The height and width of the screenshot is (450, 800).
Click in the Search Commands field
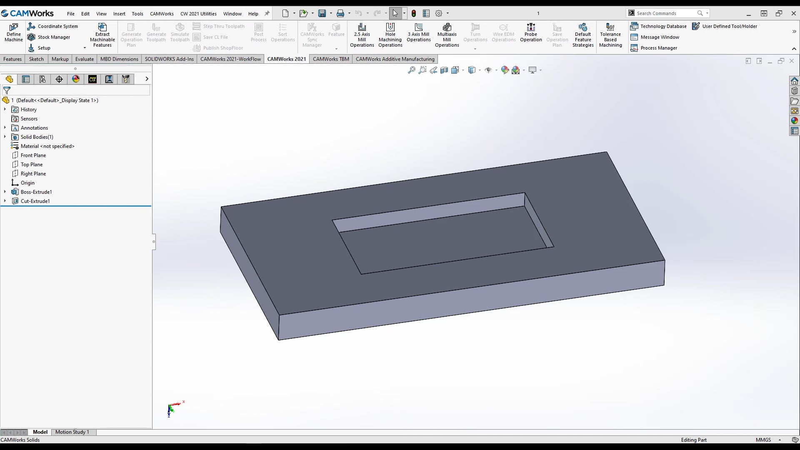tap(665, 13)
